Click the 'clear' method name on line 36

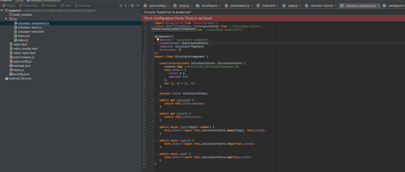tap(184, 140)
